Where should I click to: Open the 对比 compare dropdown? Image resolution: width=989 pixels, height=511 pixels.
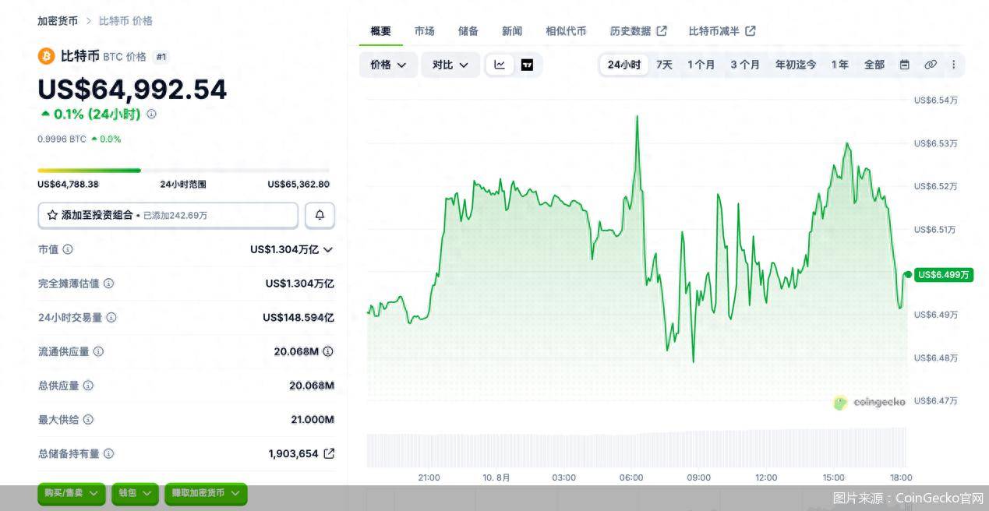click(x=450, y=65)
